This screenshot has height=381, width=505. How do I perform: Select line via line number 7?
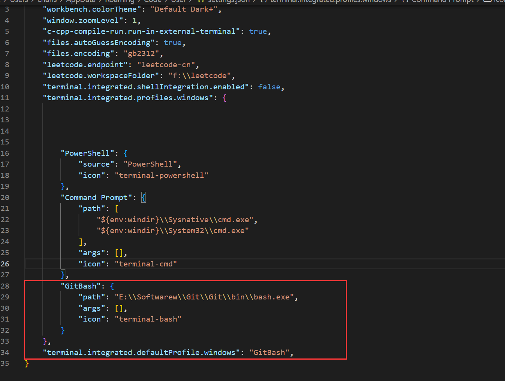(x=7, y=54)
